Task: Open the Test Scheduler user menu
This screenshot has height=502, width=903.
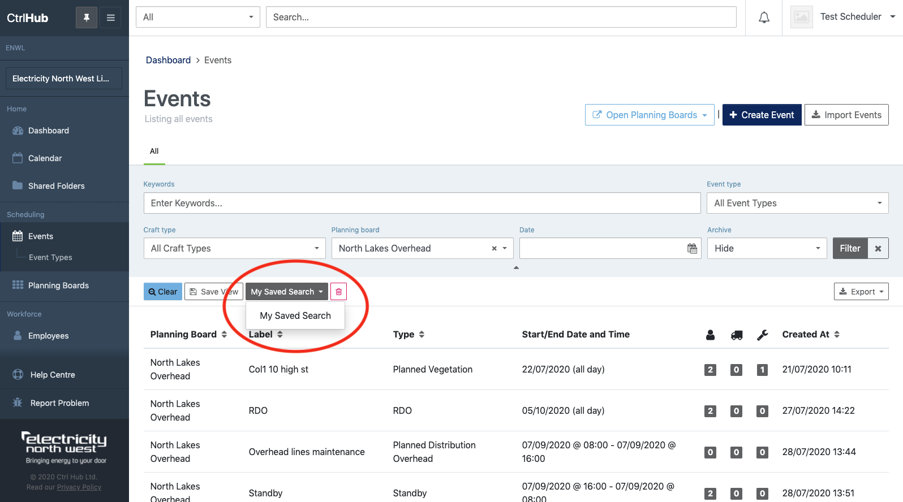Action: 858,17
